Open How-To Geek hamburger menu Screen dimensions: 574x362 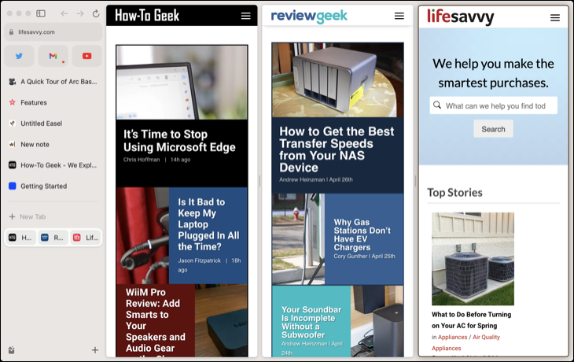[245, 16]
